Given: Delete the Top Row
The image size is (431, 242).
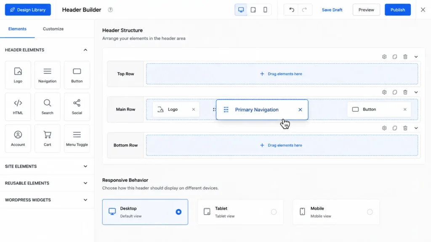Looking at the screenshot, I should [405, 57].
